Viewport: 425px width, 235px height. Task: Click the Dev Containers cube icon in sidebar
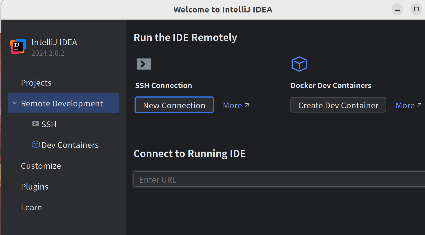[36, 145]
